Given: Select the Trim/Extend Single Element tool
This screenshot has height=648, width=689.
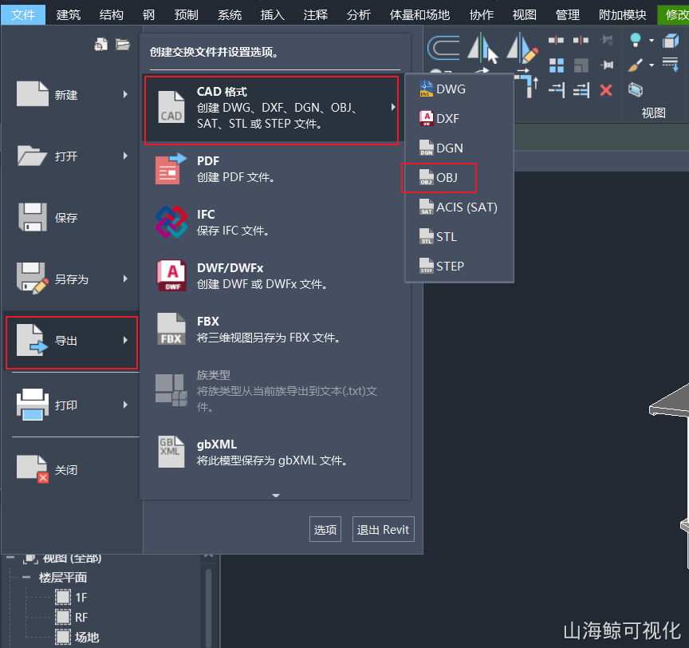Looking at the screenshot, I should [557, 90].
